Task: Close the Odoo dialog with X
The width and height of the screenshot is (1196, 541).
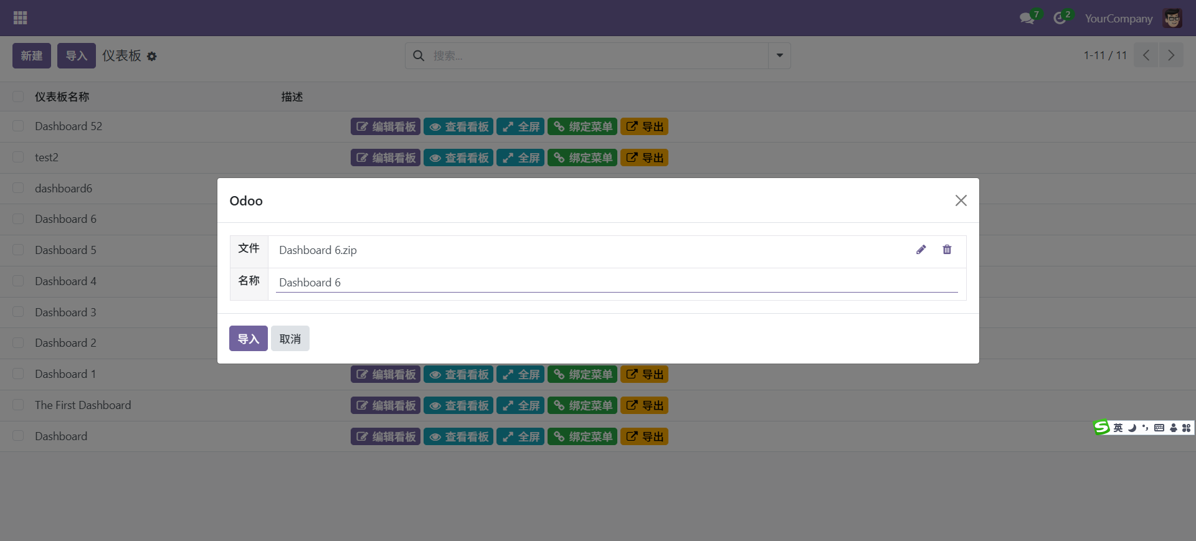Action: click(961, 200)
